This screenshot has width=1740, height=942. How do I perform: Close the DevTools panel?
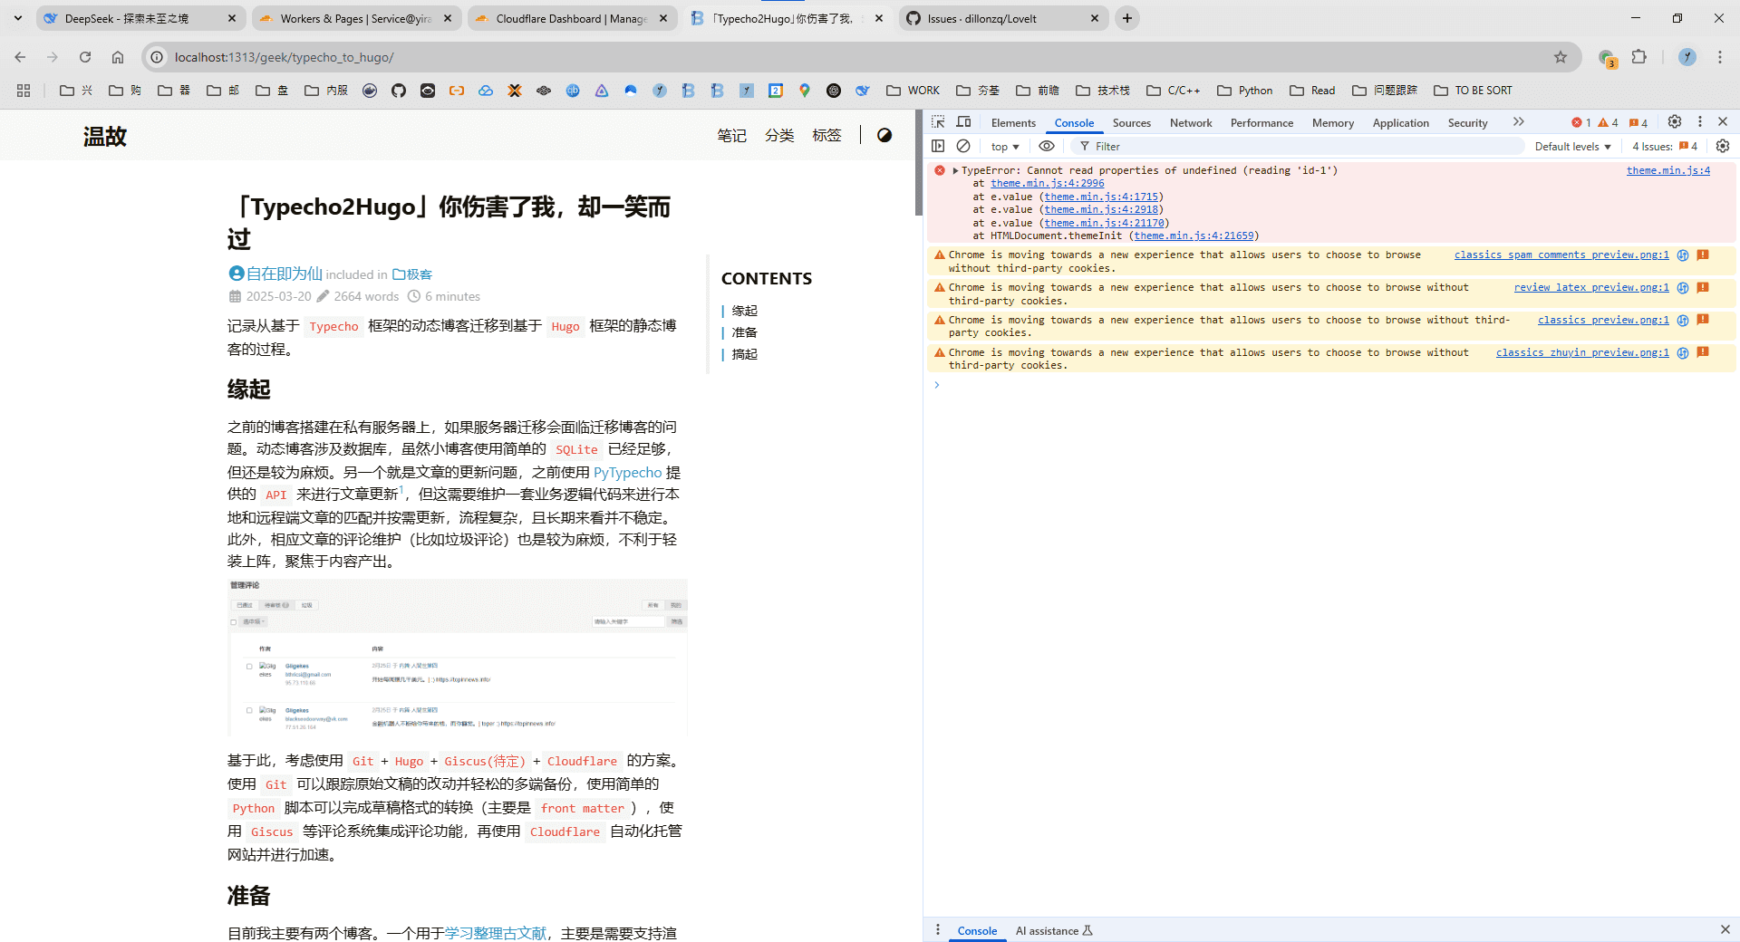(1723, 121)
